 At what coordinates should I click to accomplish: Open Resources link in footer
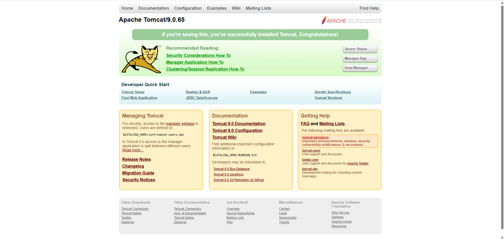pos(339,226)
